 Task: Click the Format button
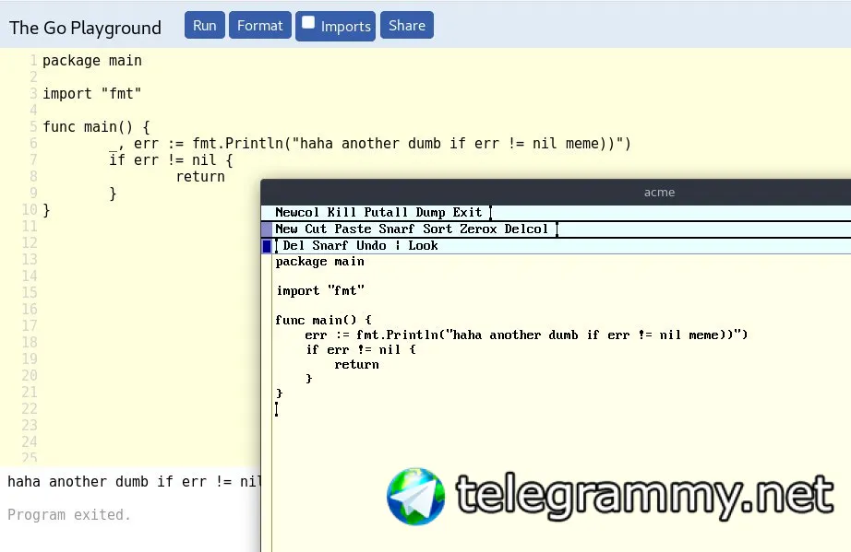pos(260,26)
